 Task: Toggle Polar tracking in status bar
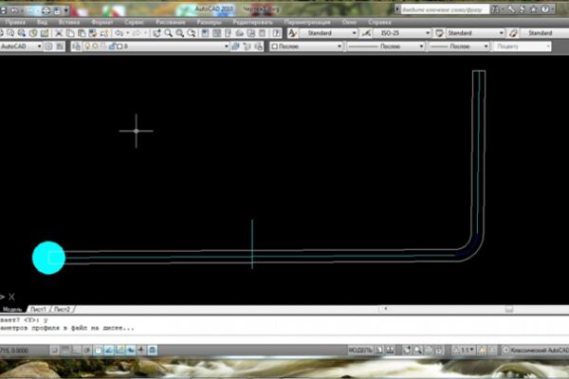coord(87,350)
